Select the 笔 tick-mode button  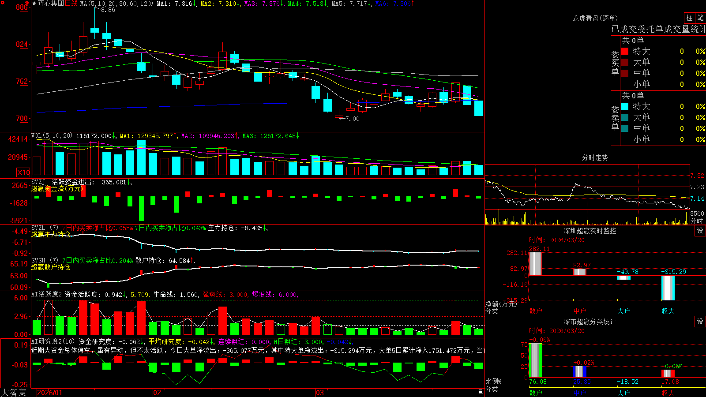tap(700, 18)
